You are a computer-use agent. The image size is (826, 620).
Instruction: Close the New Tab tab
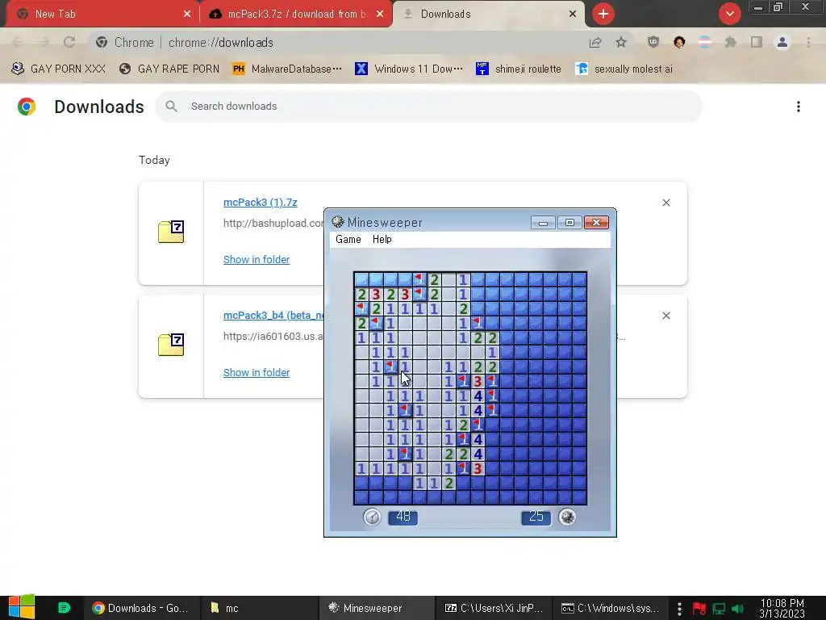(187, 14)
